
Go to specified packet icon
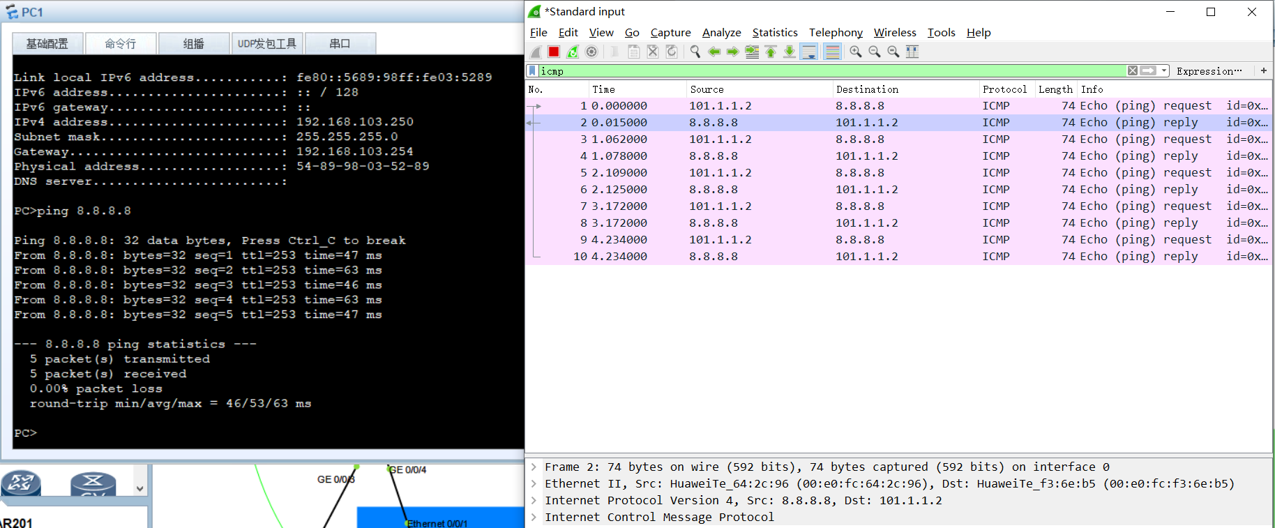tap(752, 52)
